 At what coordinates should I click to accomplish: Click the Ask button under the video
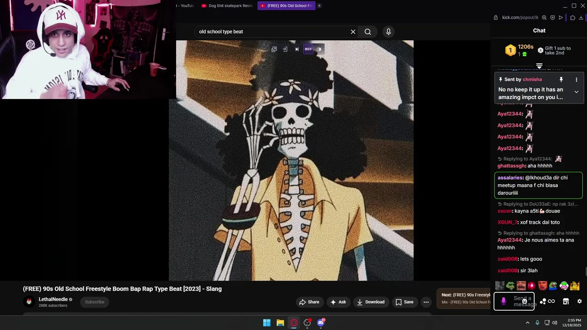pos(338,302)
